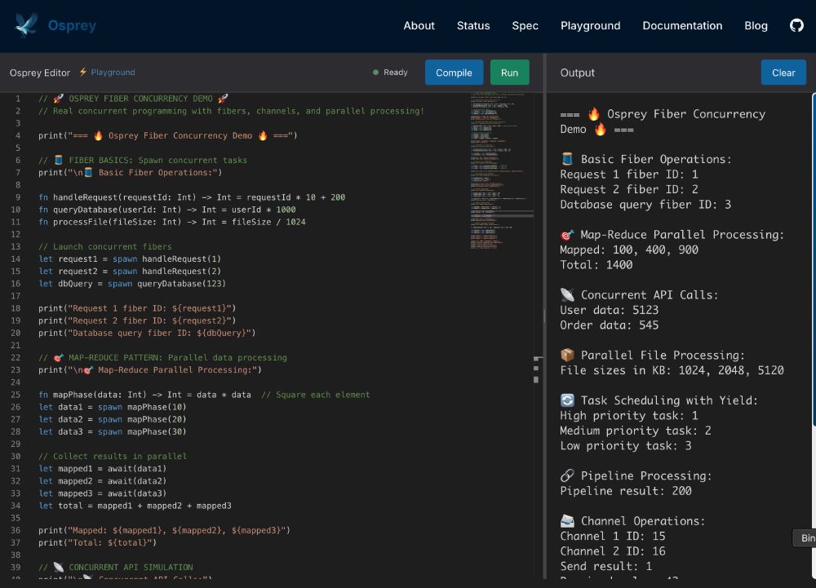Screen dimensions: 816x588
Task: Visit the Blog page
Action: [756, 25]
